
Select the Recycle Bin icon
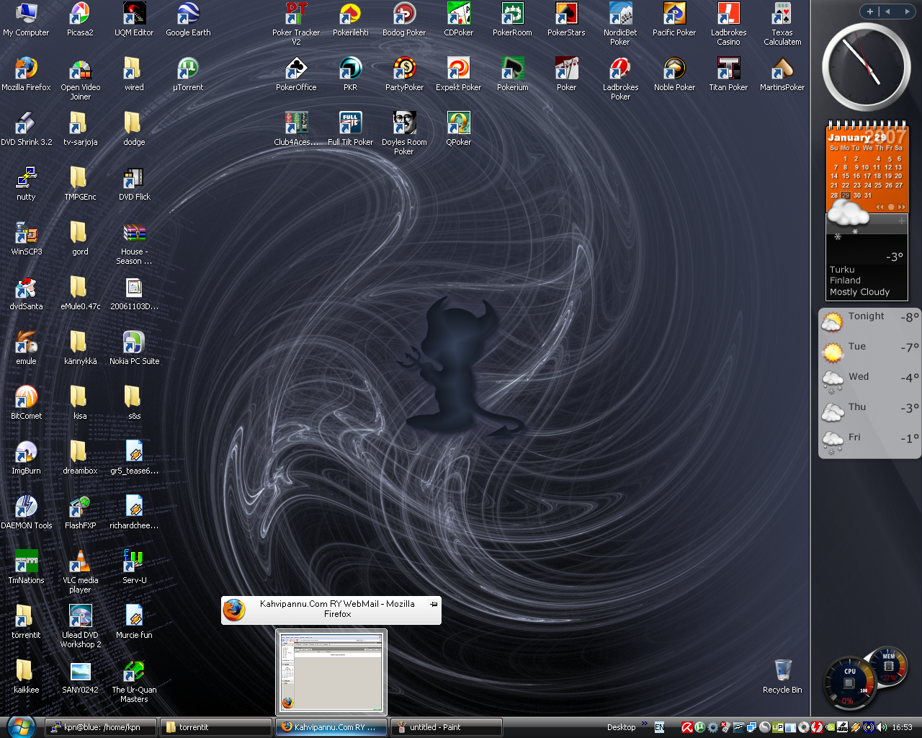click(x=782, y=671)
